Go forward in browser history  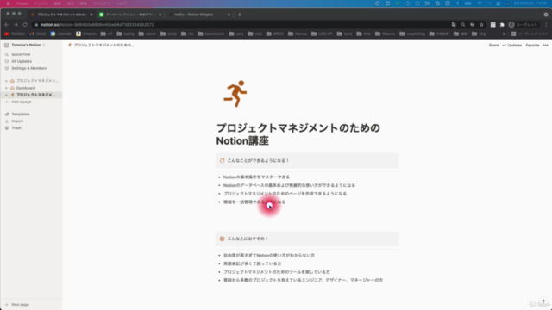point(16,25)
